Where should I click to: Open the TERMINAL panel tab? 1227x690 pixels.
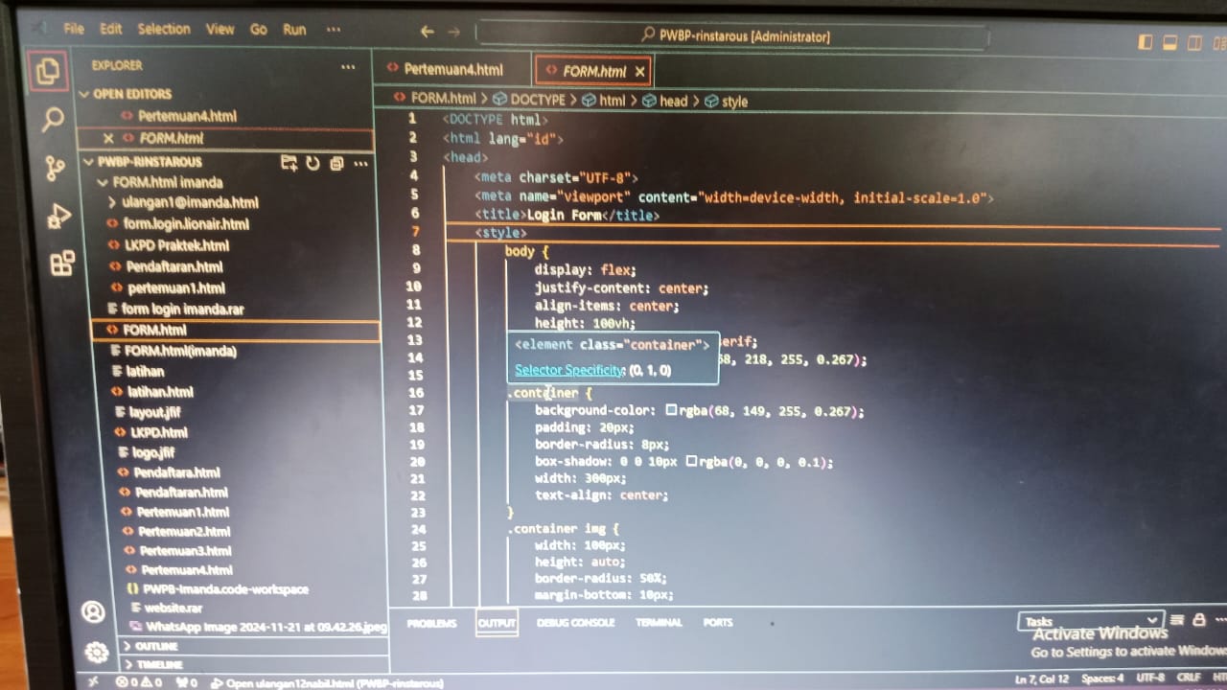coord(659,623)
